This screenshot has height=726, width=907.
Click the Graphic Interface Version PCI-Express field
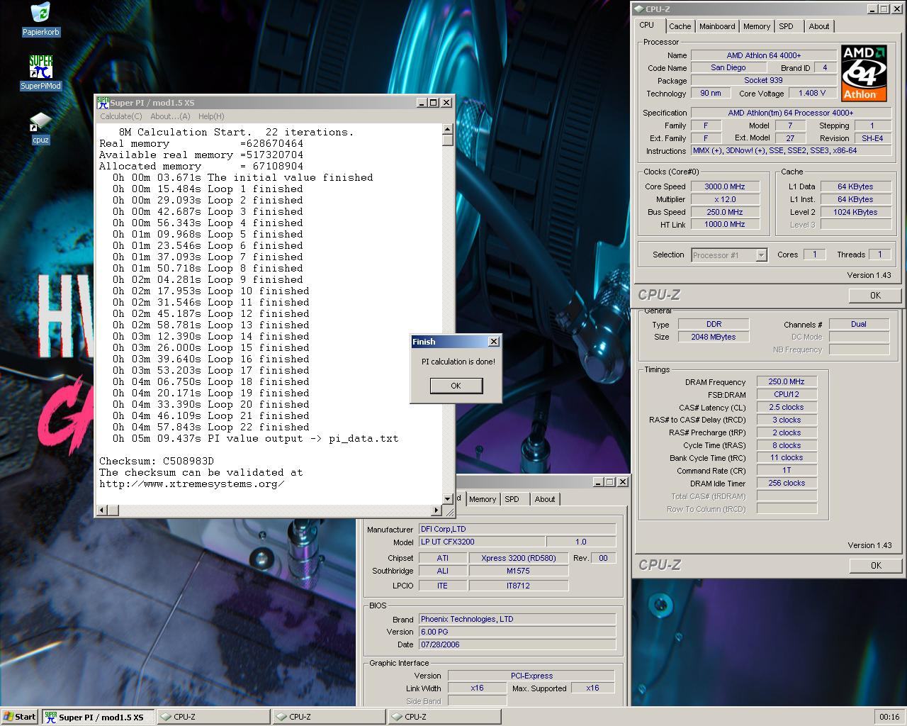[531, 676]
